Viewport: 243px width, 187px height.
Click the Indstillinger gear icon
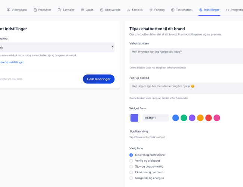201,10
